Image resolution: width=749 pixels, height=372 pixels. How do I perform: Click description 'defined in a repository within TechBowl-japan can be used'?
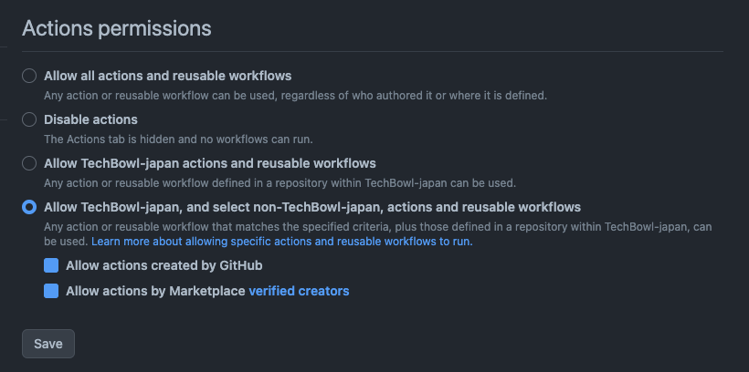click(x=280, y=183)
